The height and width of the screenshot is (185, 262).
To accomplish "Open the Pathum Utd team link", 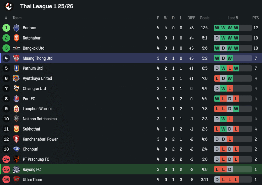I will 32,68.
